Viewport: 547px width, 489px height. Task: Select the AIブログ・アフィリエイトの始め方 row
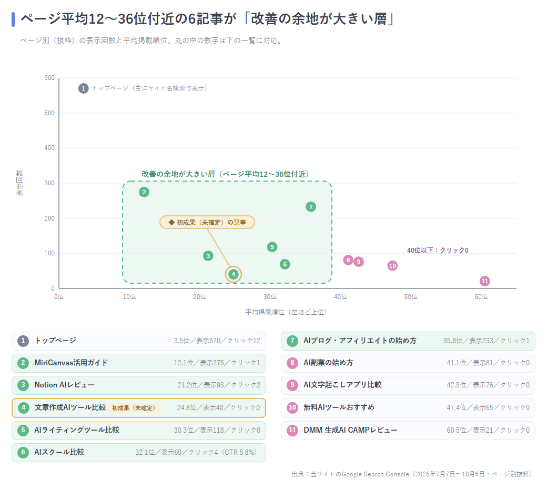[x=408, y=341]
